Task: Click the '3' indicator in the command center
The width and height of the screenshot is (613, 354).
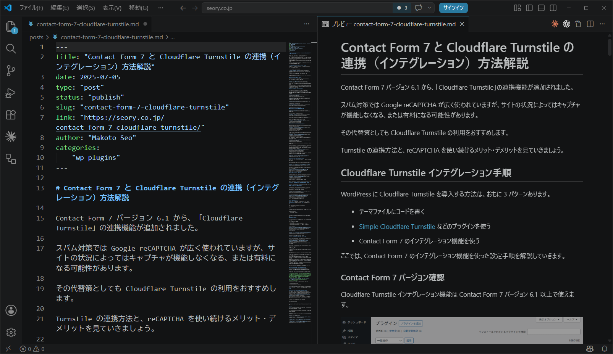Action: 402,8
